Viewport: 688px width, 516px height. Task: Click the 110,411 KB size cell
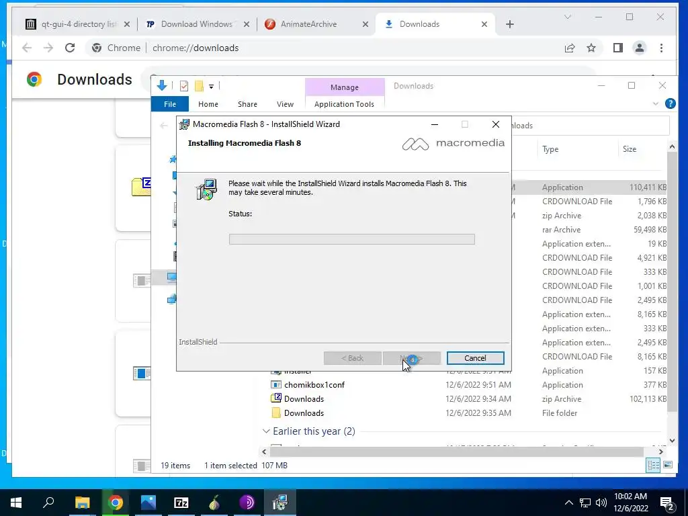[x=648, y=187]
